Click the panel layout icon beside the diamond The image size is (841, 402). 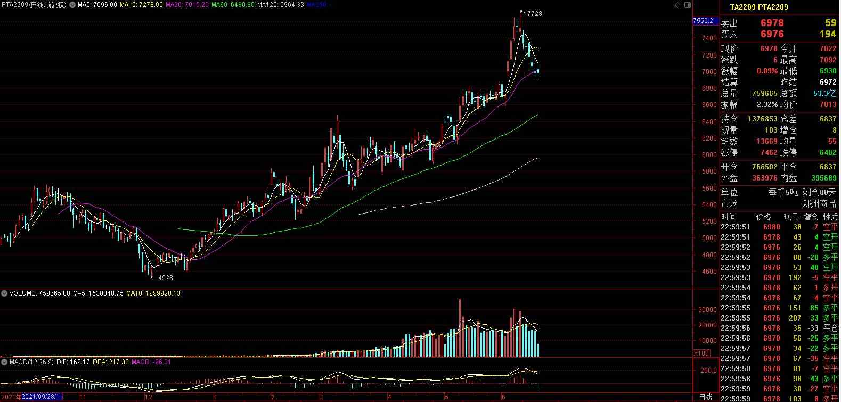(687, 5)
